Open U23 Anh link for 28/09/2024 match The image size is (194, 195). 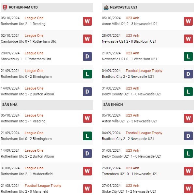pyautogui.click(x=132, y=35)
